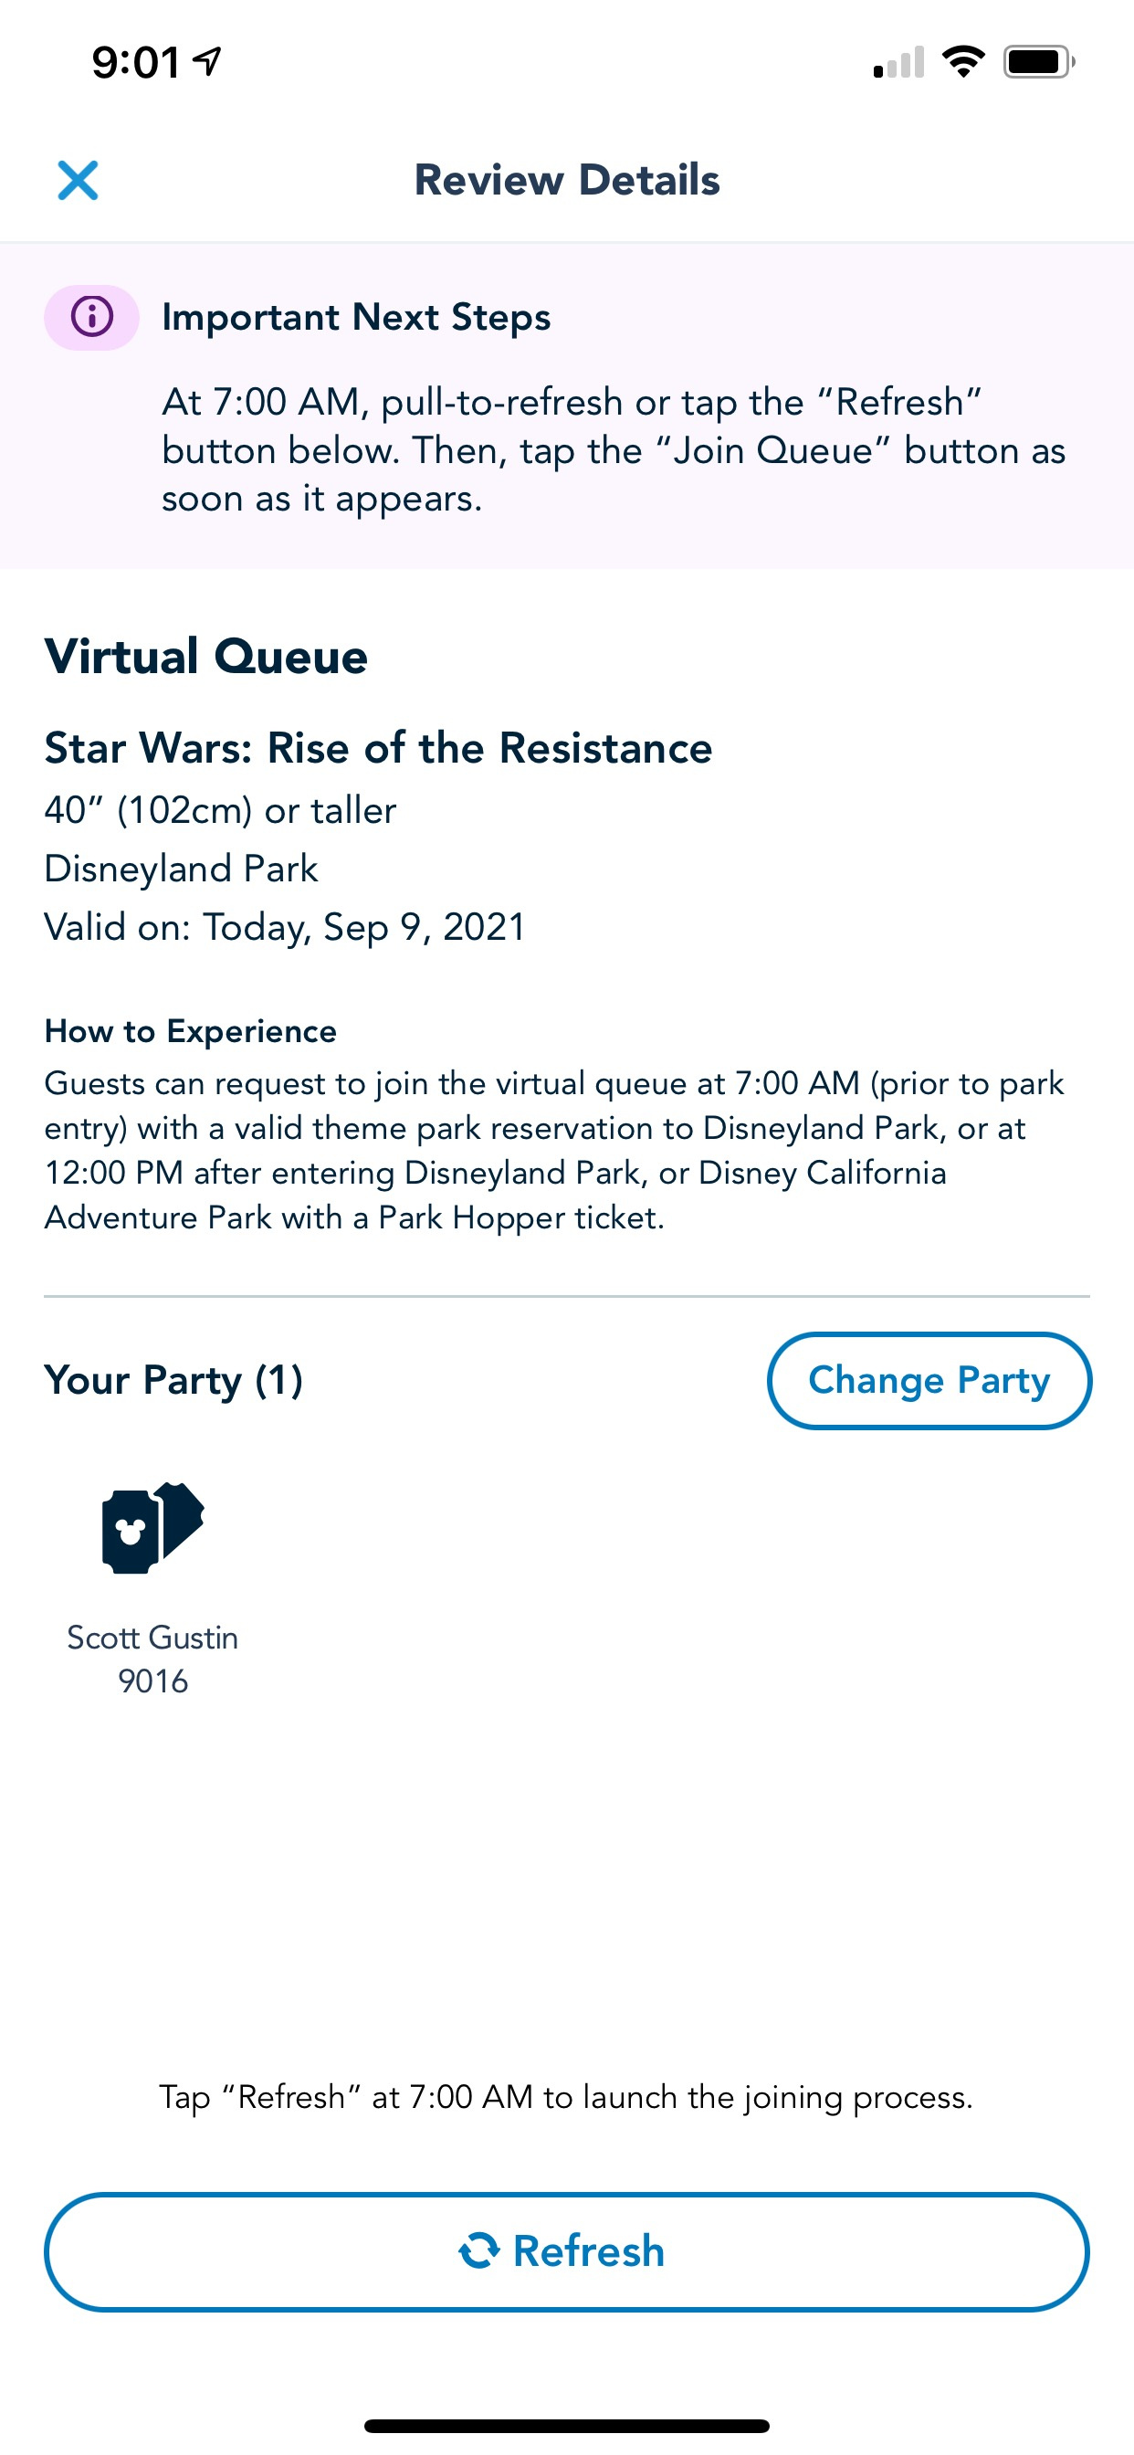Tap the Wi-Fi icon in status bar
Viewport: 1134px width, 2455px height.
962,63
